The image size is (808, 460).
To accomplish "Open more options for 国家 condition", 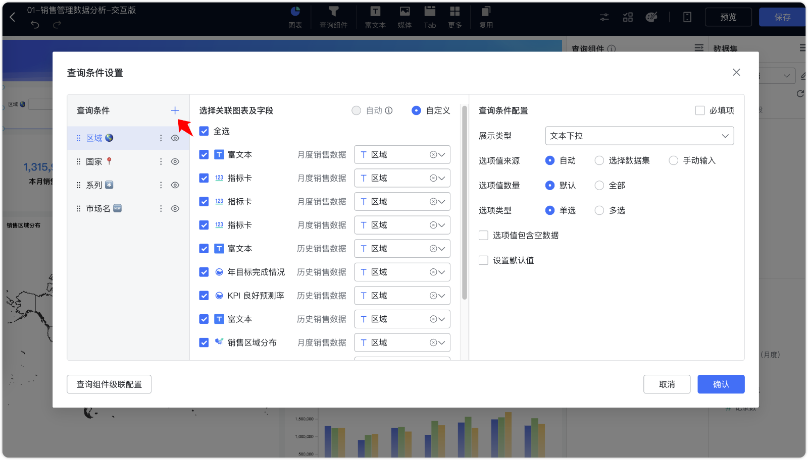I will point(161,162).
